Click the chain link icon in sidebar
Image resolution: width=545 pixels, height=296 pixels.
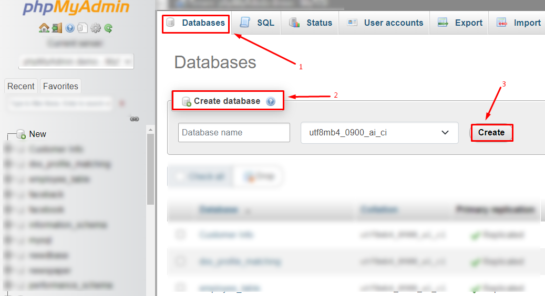pos(135,119)
